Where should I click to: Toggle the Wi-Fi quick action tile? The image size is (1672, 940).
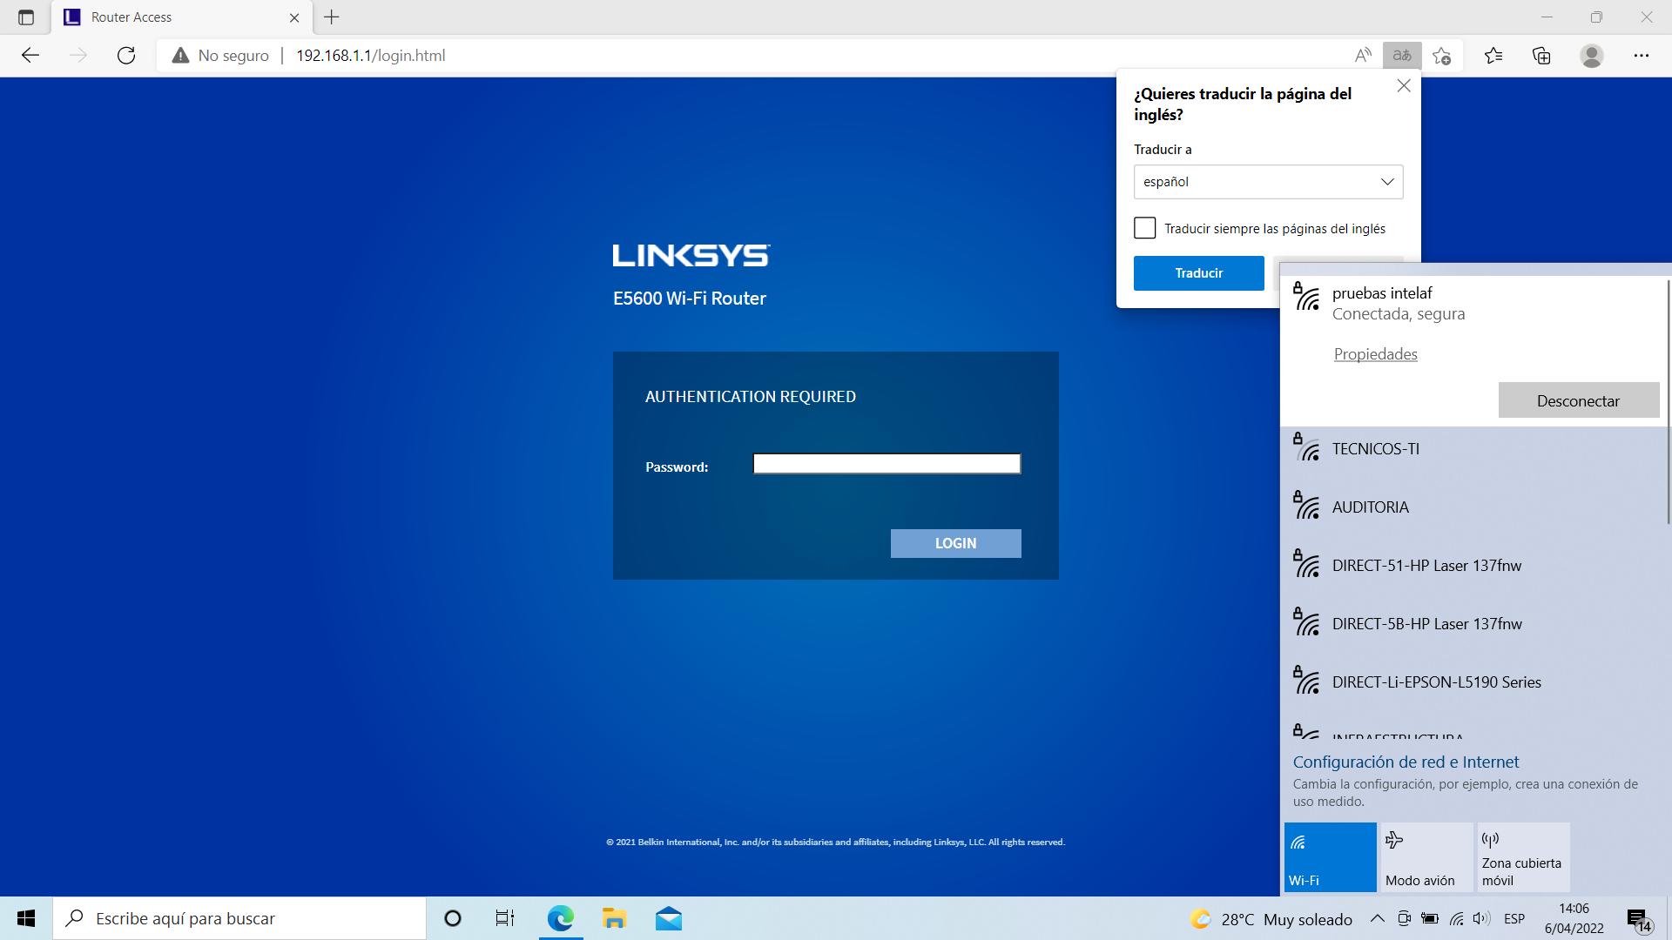pos(1330,857)
